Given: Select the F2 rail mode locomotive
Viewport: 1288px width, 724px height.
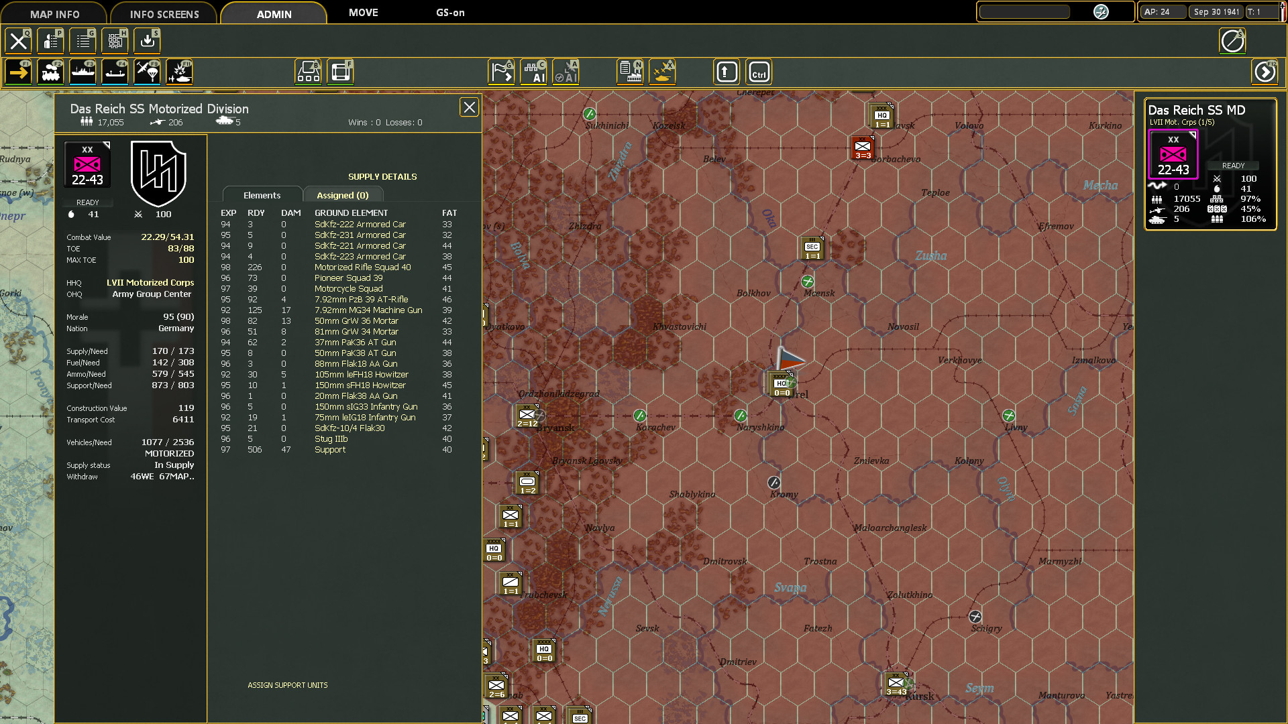Looking at the screenshot, I should point(51,72).
